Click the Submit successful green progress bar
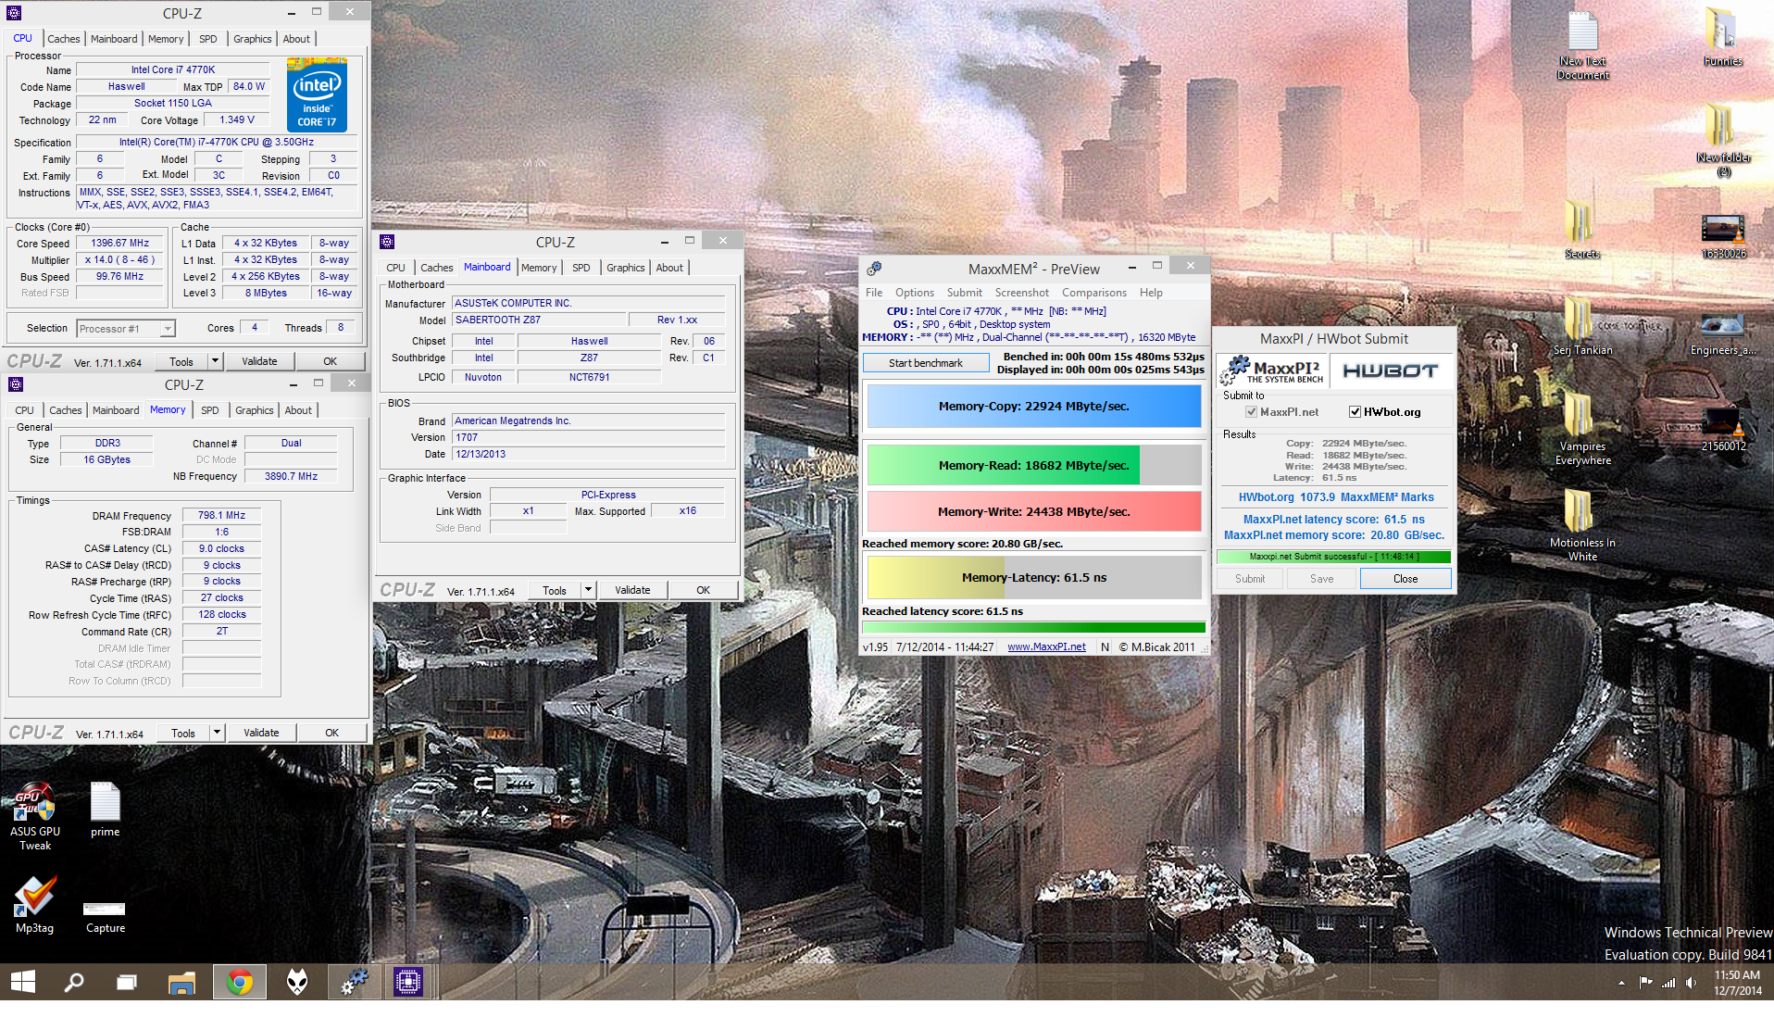The height and width of the screenshot is (1017, 1774). [1333, 557]
